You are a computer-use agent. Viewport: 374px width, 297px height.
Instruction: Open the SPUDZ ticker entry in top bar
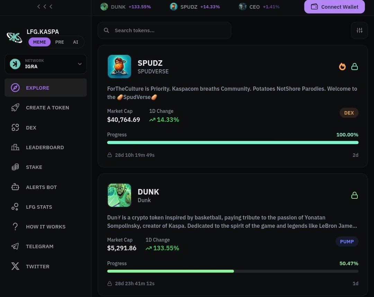tap(195, 7)
